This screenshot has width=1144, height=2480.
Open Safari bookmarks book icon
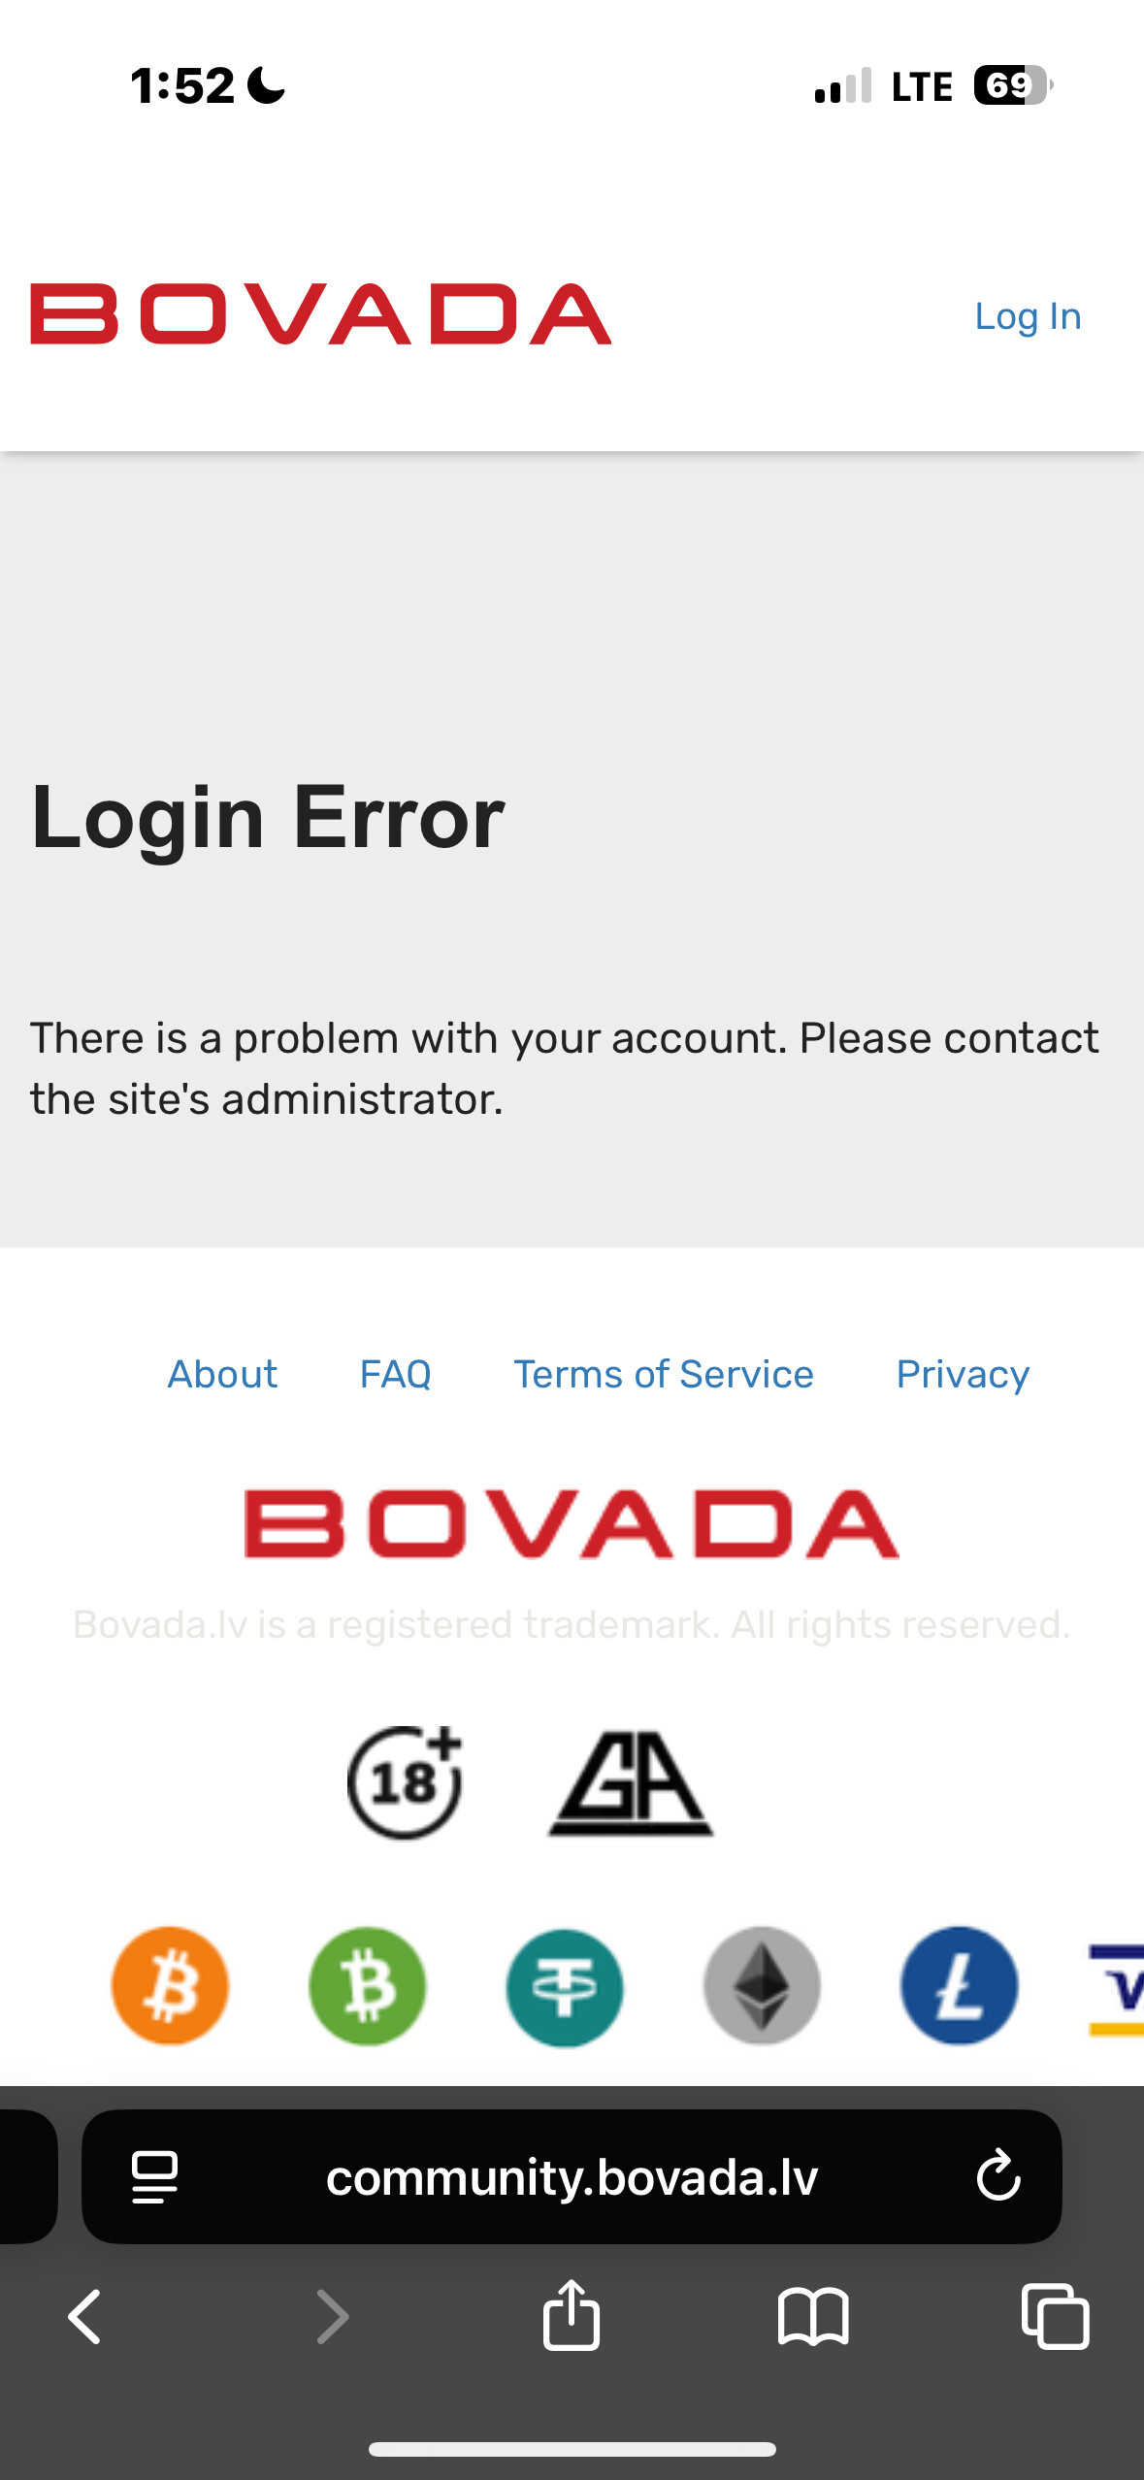(x=813, y=2317)
